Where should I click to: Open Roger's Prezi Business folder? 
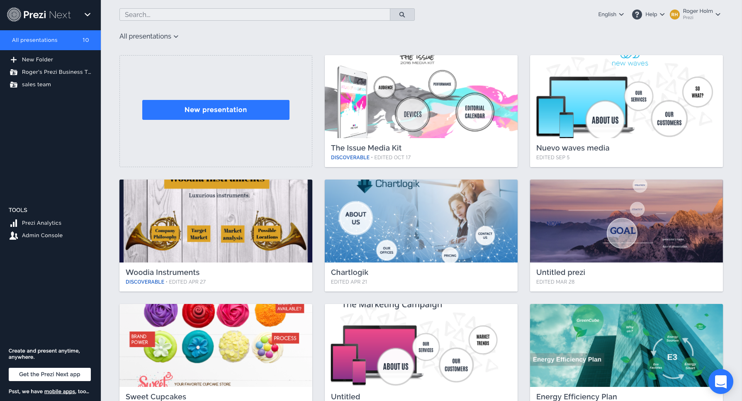click(56, 72)
